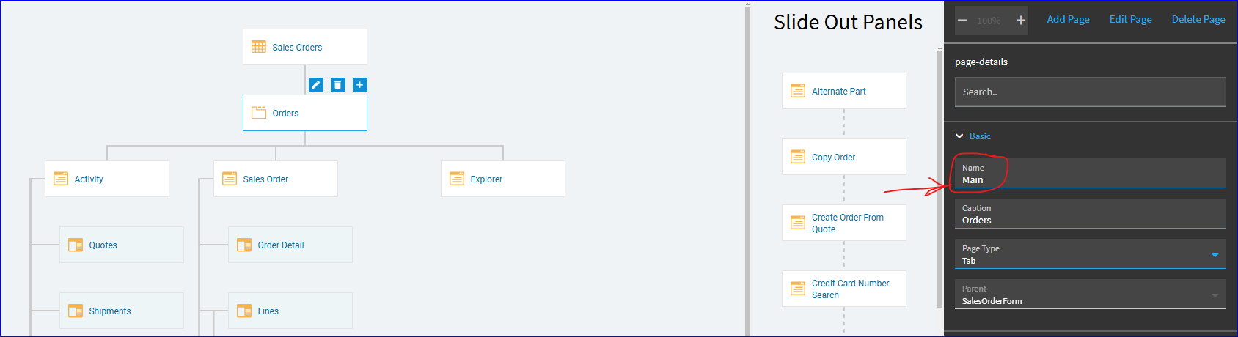Click the Orders tab page icon
This screenshot has height=337, width=1238.
pos(259,113)
